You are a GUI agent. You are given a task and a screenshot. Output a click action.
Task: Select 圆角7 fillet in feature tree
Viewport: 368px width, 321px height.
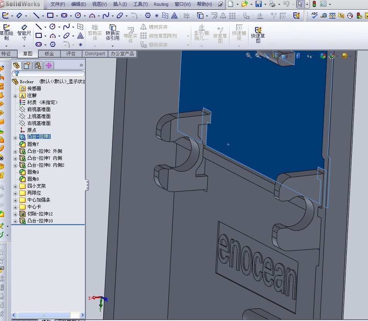point(33,144)
